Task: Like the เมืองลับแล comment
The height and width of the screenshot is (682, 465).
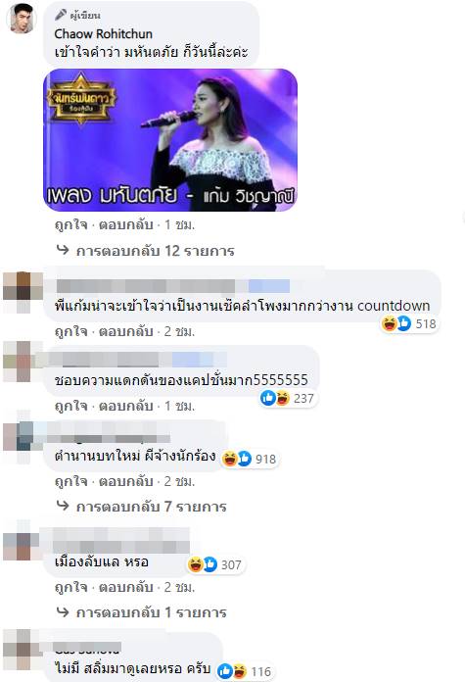Action: (70, 588)
